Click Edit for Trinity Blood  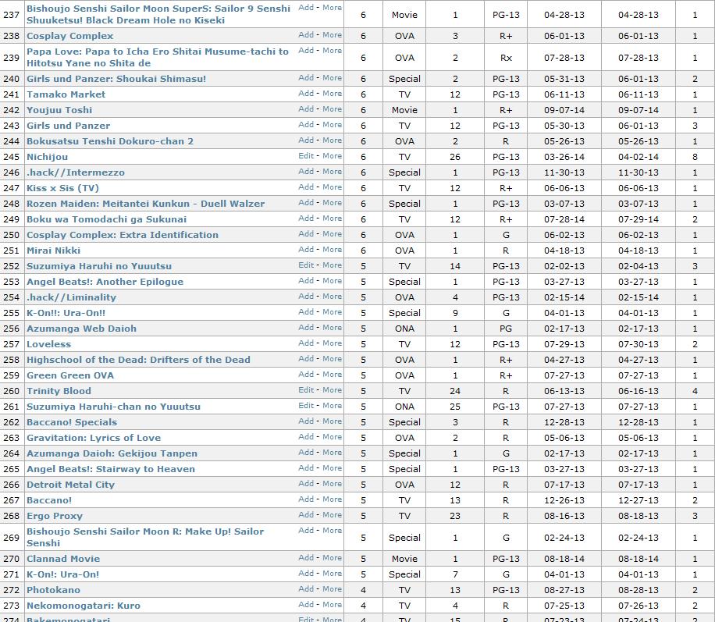point(306,390)
